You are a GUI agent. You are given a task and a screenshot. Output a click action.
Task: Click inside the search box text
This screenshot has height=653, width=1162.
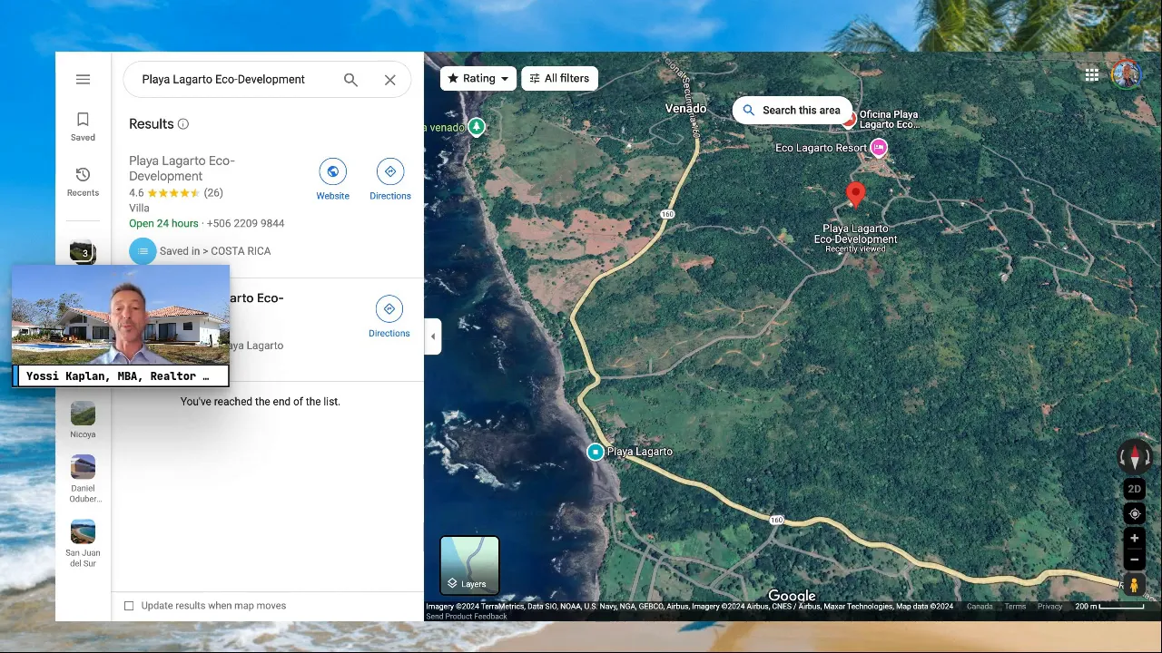[223, 80]
